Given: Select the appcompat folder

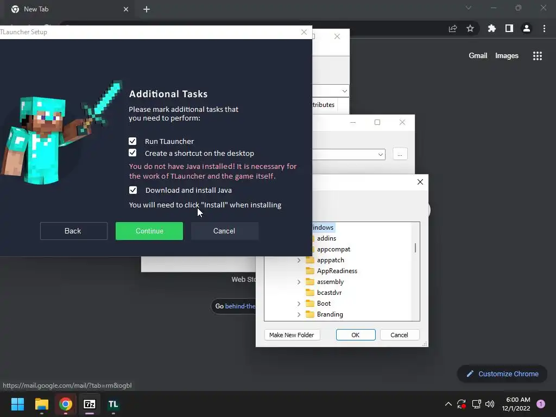Looking at the screenshot, I should click(x=333, y=249).
